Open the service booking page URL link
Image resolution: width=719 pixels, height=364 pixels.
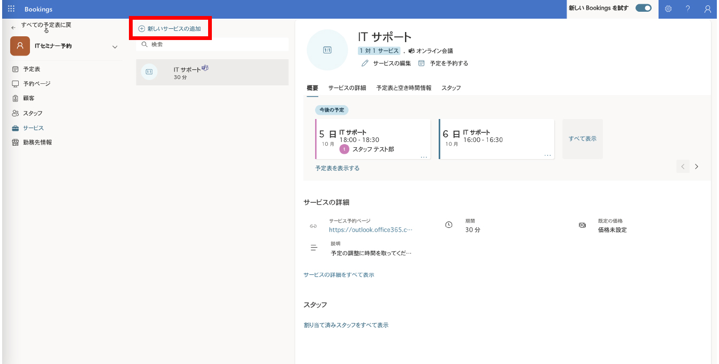(x=371, y=229)
